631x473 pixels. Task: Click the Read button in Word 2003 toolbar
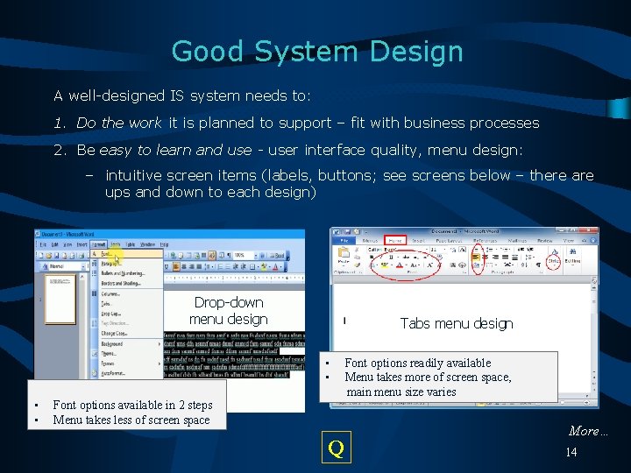[x=278, y=256]
